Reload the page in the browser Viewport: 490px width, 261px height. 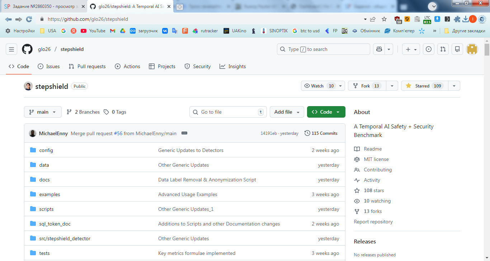[x=29, y=19]
